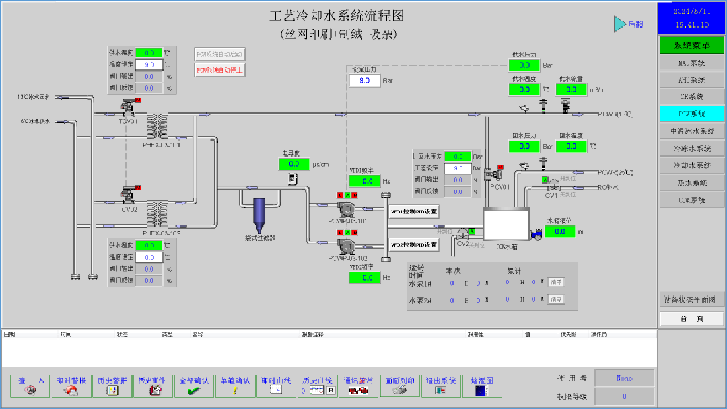The image size is (727, 409).
Task: Click the CV2 valve icon
Action: 463,235
